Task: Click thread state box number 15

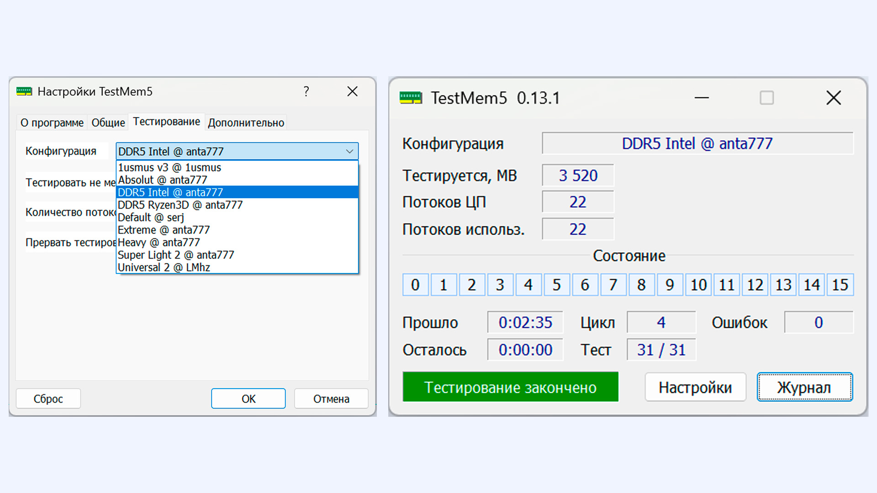Action: (840, 285)
